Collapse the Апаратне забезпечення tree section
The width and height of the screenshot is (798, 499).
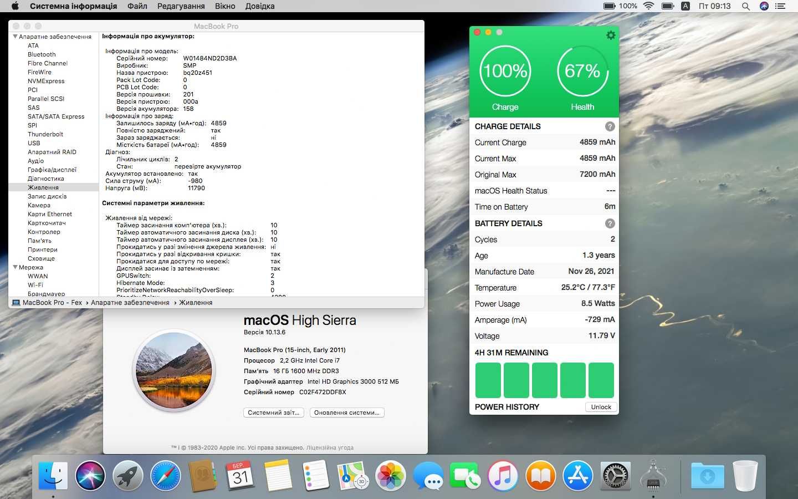click(15, 37)
